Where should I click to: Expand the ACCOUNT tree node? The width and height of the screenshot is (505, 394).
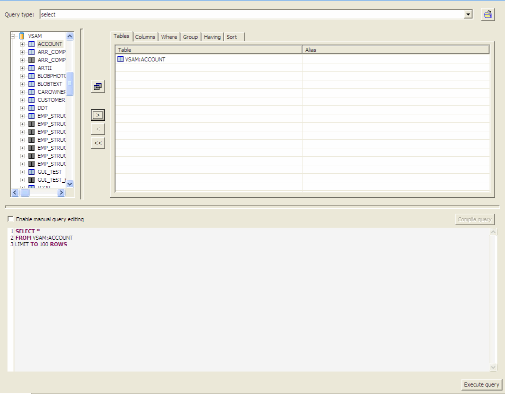(21, 44)
